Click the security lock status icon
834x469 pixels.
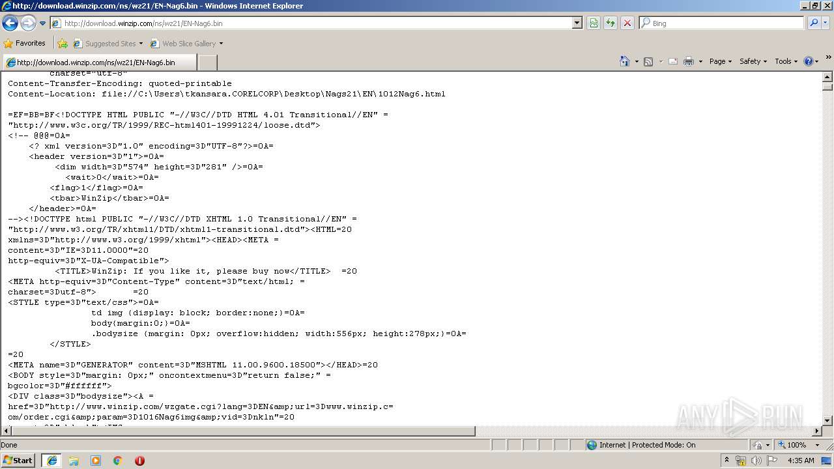point(758,445)
